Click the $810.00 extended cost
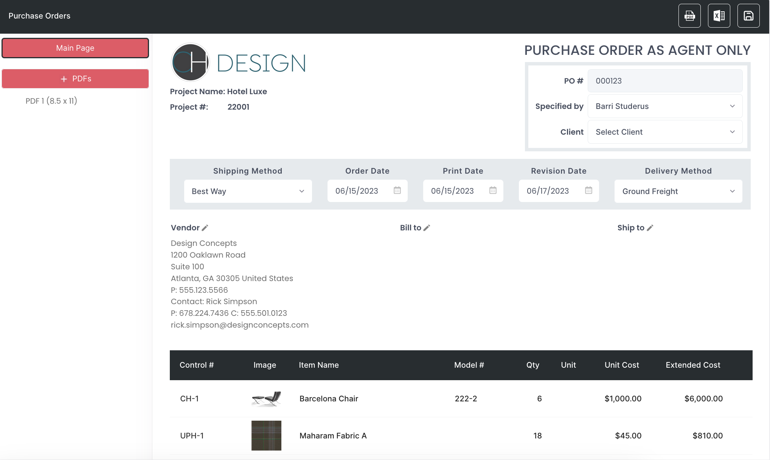The width and height of the screenshot is (770, 460). tap(708, 436)
